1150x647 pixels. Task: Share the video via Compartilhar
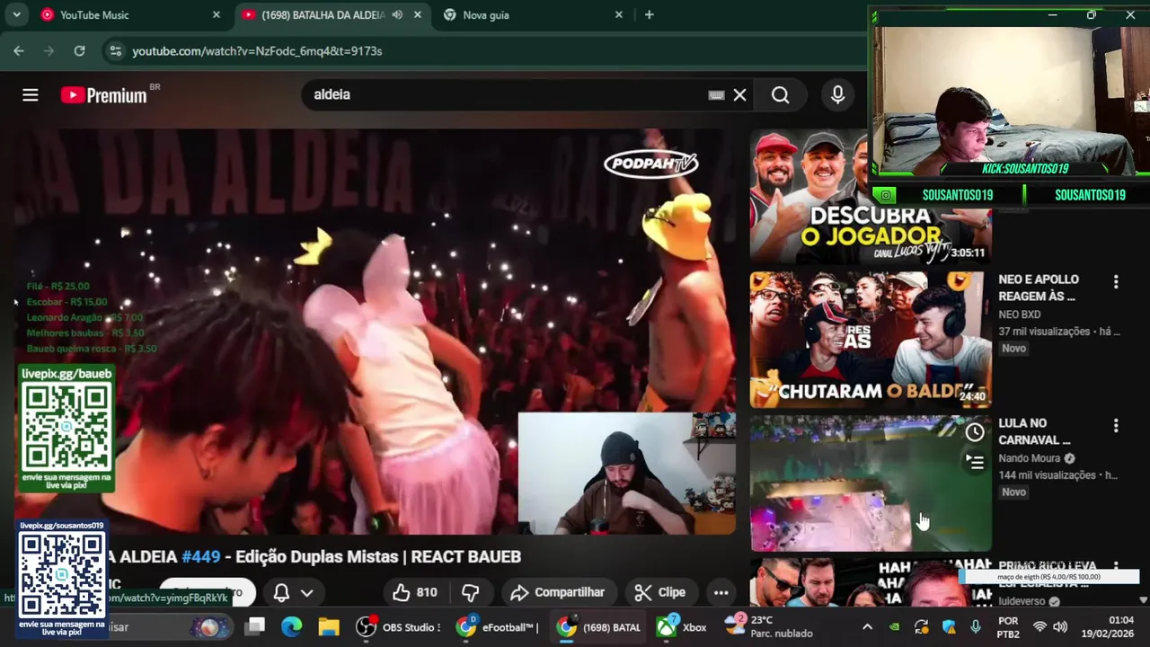557,592
